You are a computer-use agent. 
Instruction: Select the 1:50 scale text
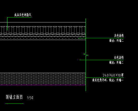[30, 98]
